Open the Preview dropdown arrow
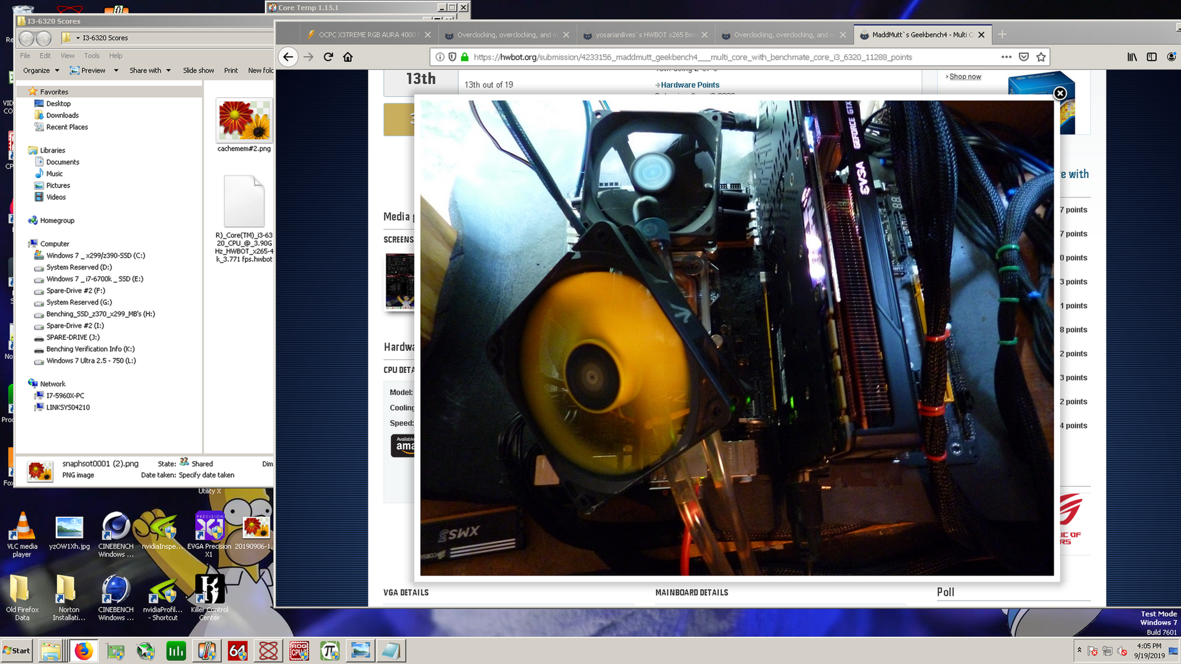This screenshot has height=664, width=1181. pyautogui.click(x=116, y=71)
